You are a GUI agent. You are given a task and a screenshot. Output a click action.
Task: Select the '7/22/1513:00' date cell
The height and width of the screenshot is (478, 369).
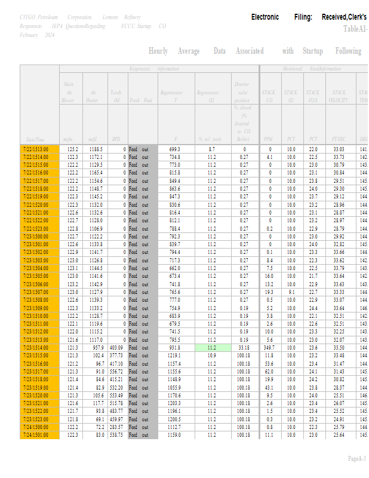point(39,149)
